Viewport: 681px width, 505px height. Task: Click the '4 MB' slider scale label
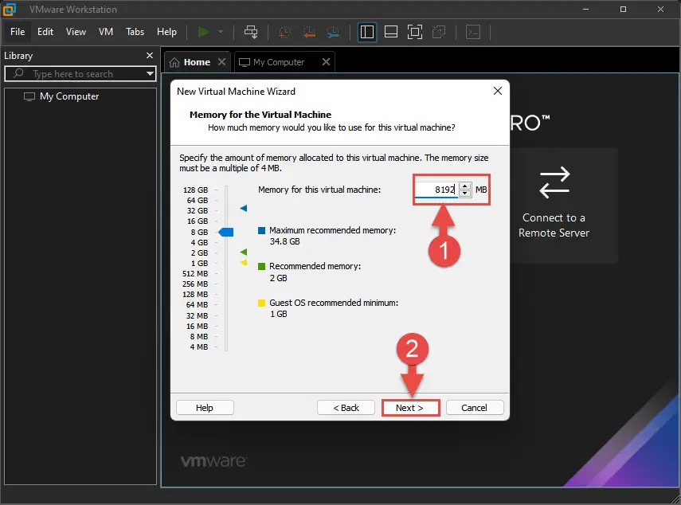(x=199, y=347)
